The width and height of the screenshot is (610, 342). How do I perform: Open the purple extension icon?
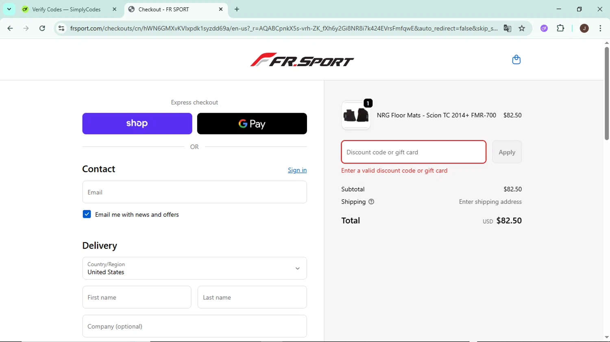[544, 28]
